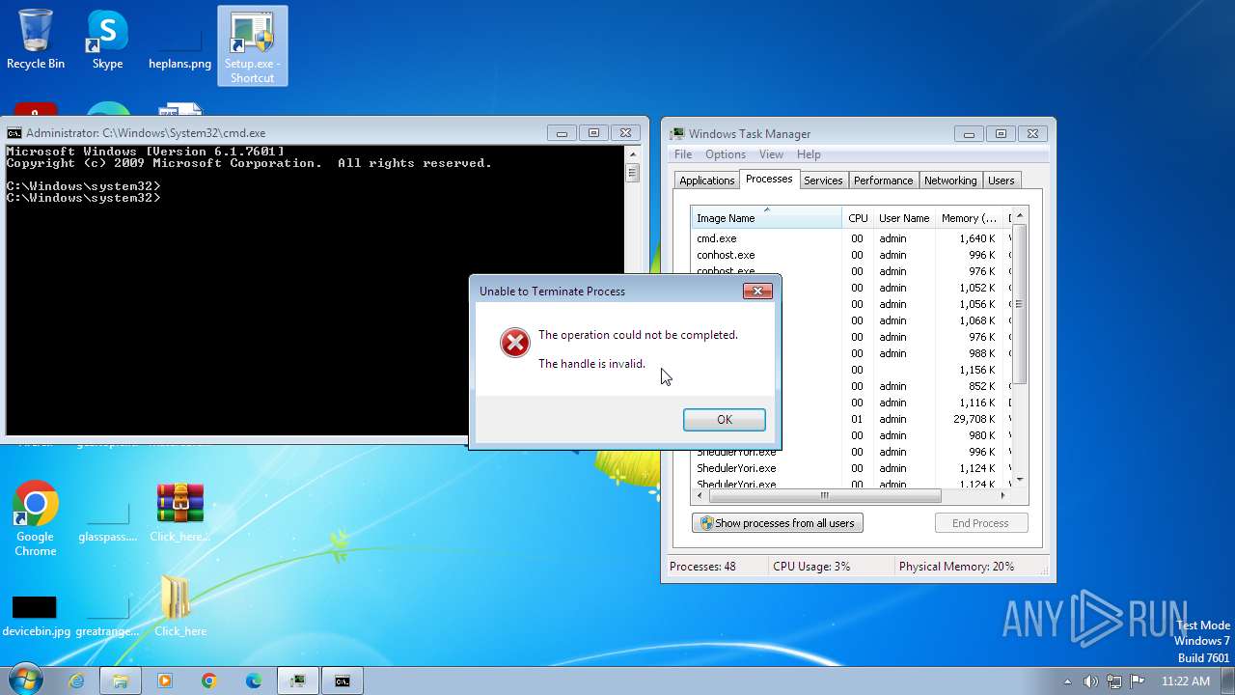Open Task Manager's File menu

click(x=683, y=154)
